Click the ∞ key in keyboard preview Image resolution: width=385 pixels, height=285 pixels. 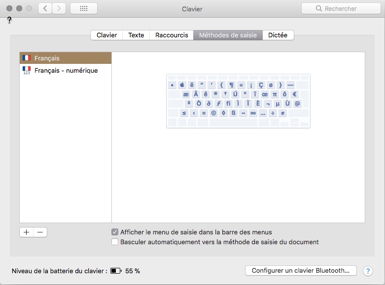click(253, 113)
